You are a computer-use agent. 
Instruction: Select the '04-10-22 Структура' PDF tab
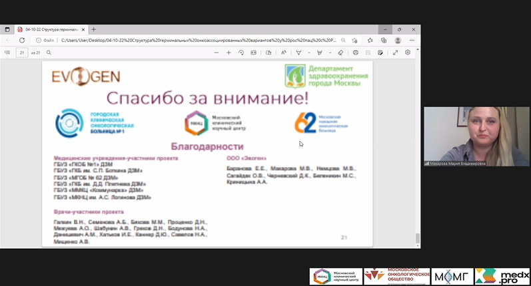51,29
